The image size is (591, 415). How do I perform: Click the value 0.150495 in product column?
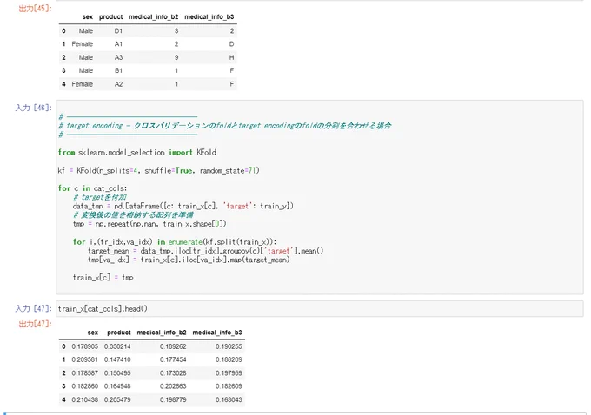coord(117,373)
